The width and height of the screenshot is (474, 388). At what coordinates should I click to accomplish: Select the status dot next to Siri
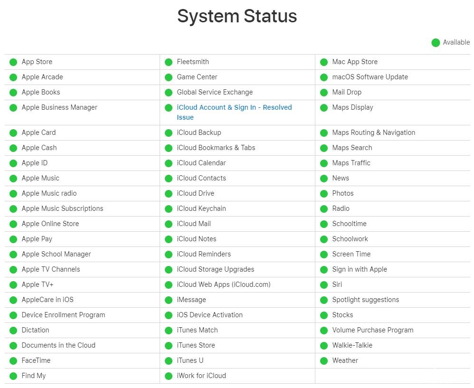pyautogui.click(x=324, y=284)
